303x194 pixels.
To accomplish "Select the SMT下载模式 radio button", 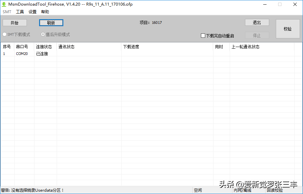I will (x=16, y=34).
